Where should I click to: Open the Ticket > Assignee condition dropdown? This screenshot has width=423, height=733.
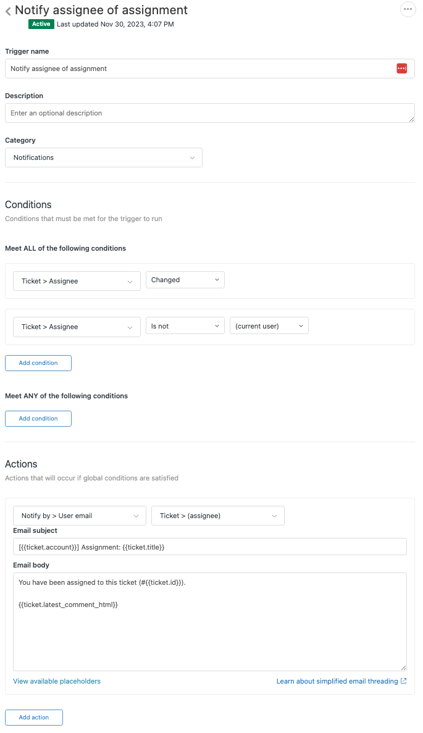(x=77, y=281)
